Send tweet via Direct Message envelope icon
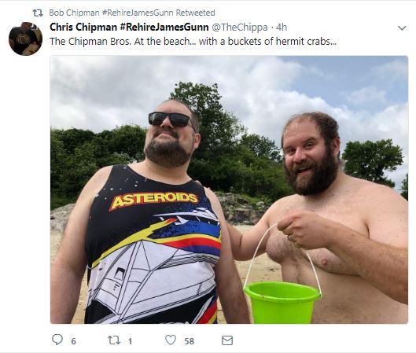The height and width of the screenshot is (353, 416). coord(227,340)
